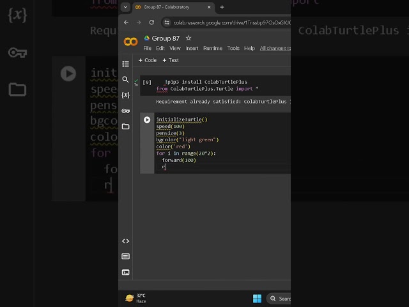Click the initializeTurtle() code line
This screenshot has height=307, width=409.
pyautogui.click(x=181, y=120)
